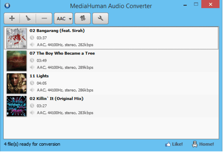Click the 03:49 duration text
Screen dimensions: 223x152
click(x=42, y=61)
